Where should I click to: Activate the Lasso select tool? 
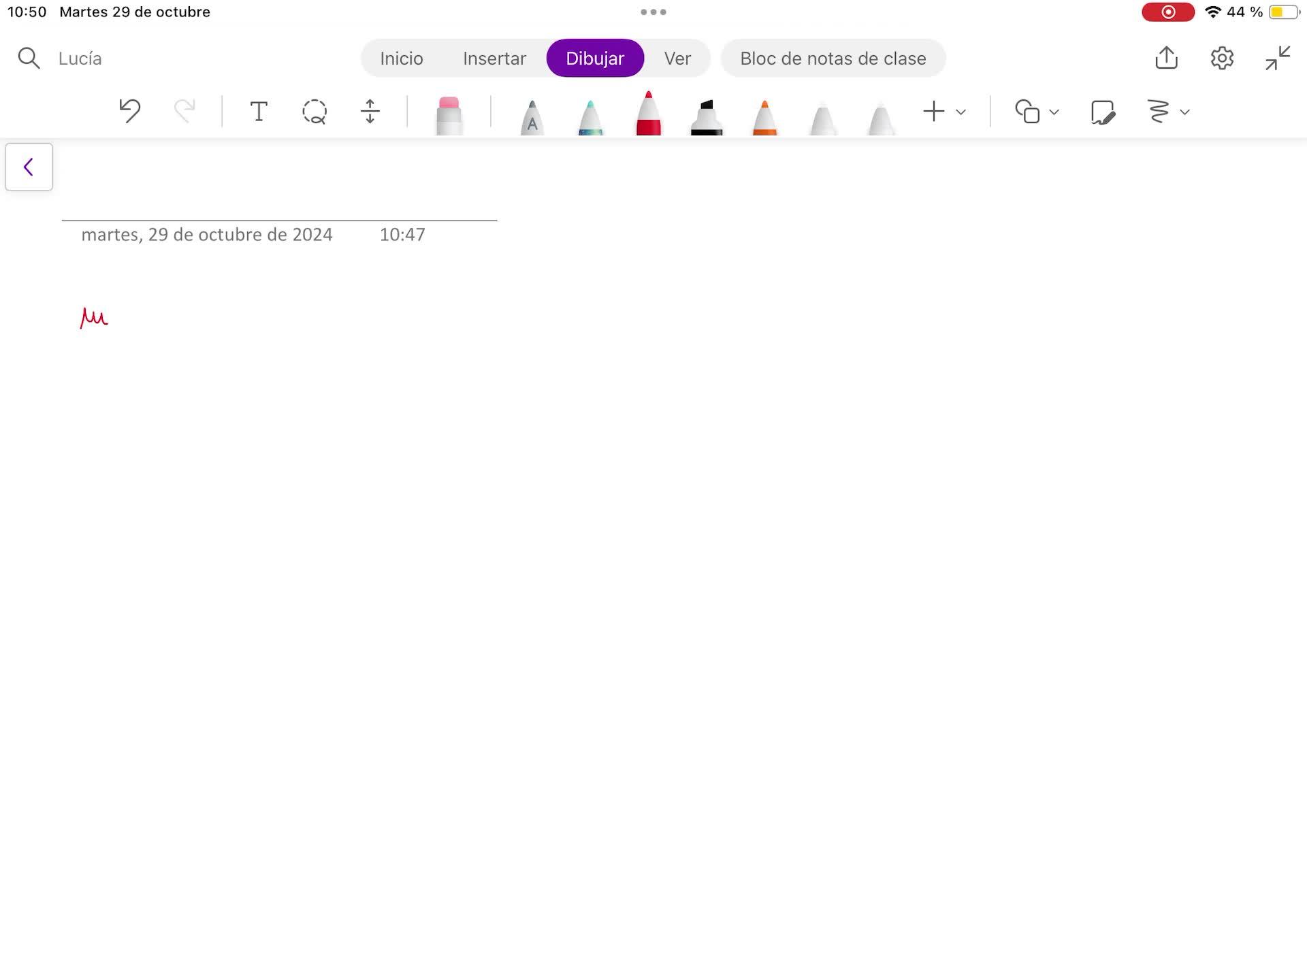point(314,112)
